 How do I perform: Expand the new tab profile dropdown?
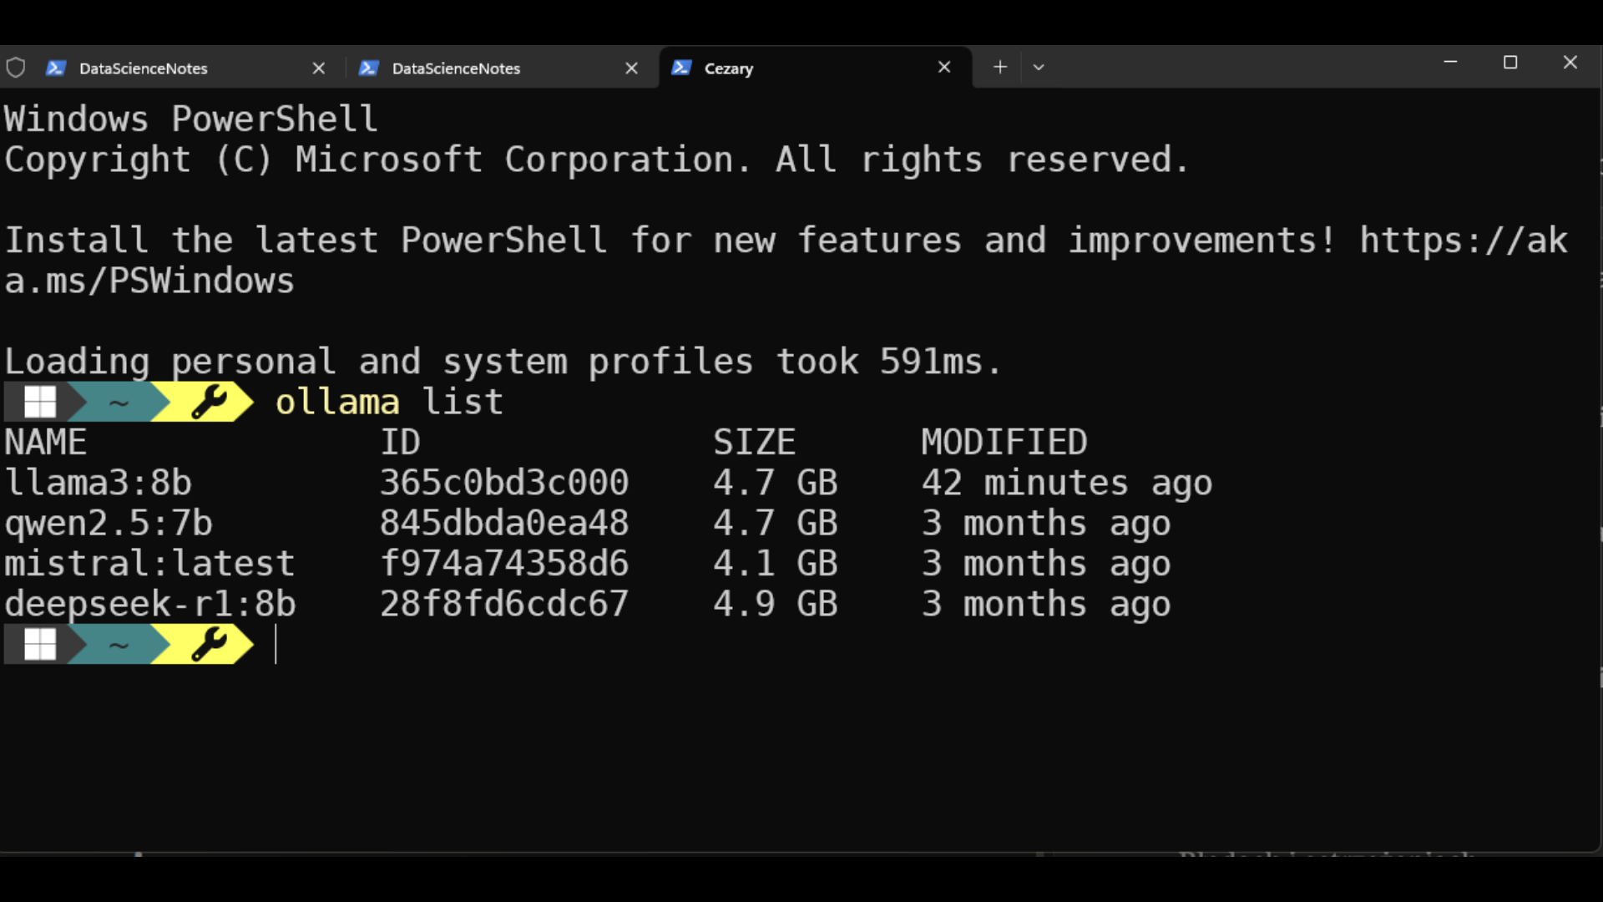pos(1039,67)
